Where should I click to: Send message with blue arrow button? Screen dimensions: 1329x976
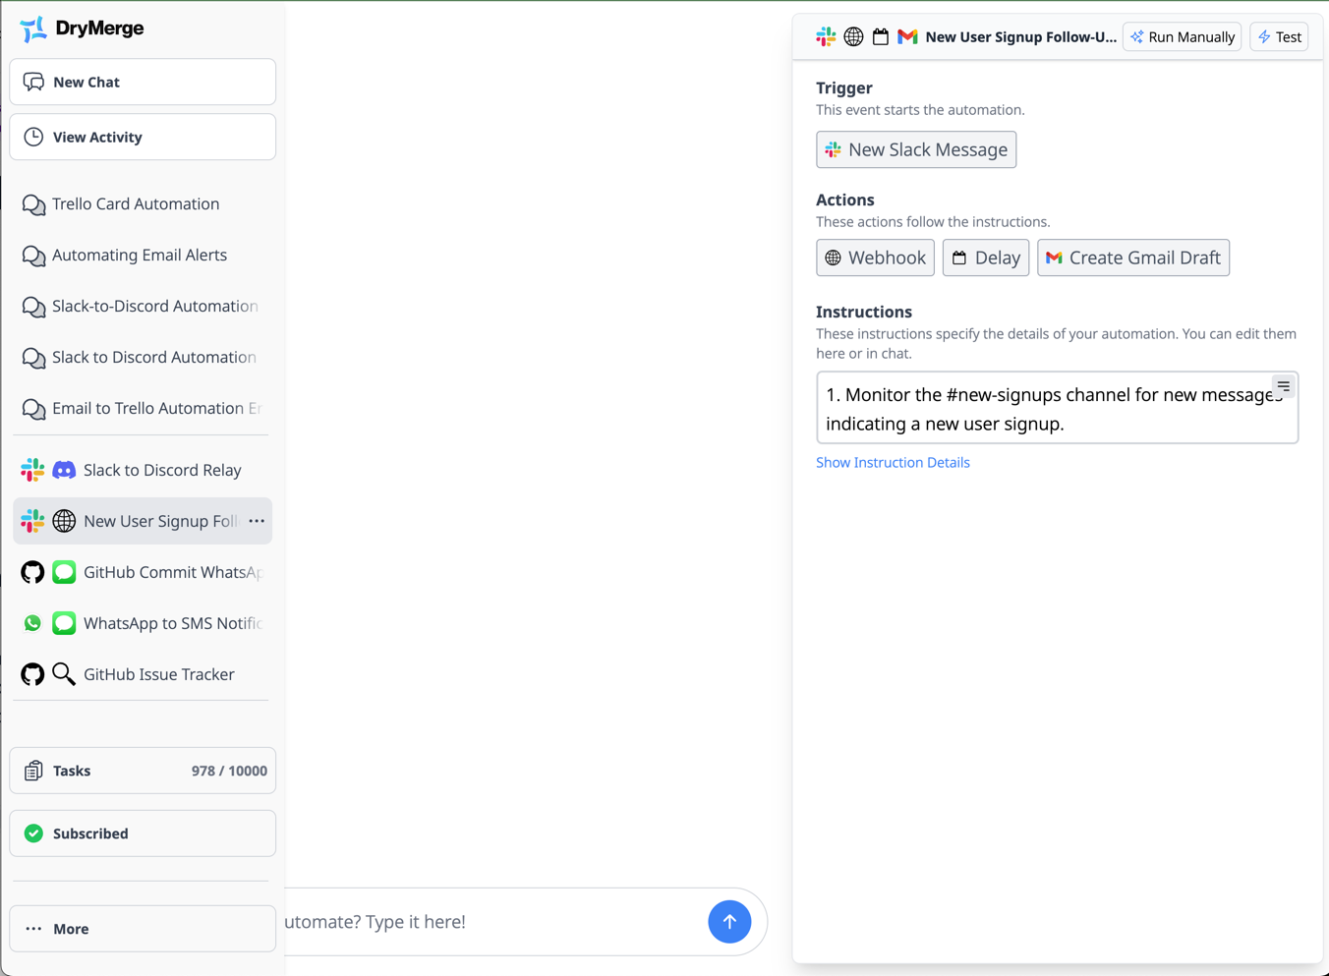[x=729, y=922]
